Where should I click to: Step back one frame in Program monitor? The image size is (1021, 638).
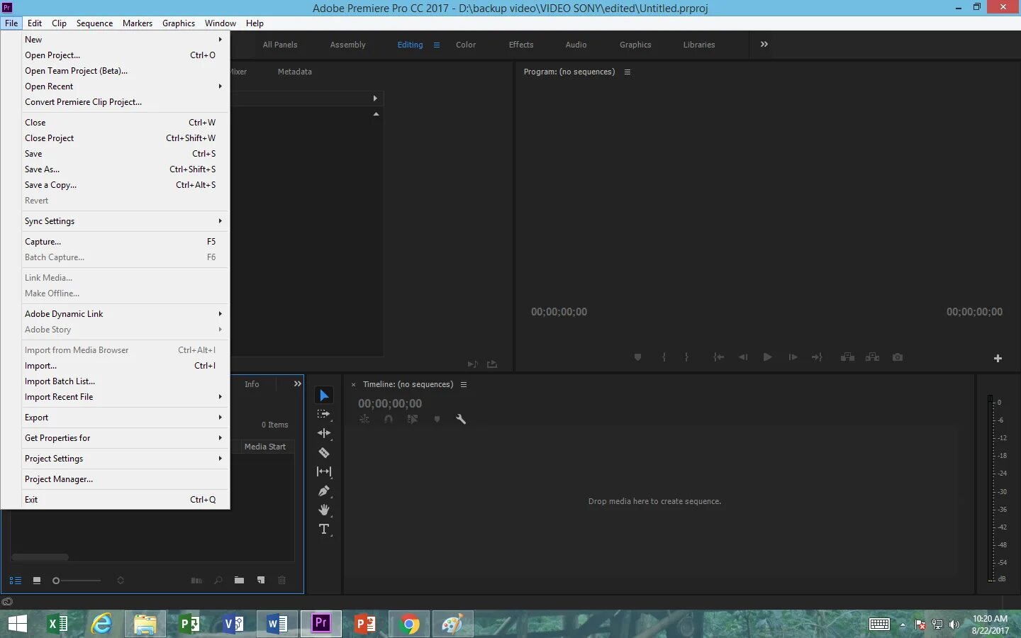pos(742,357)
